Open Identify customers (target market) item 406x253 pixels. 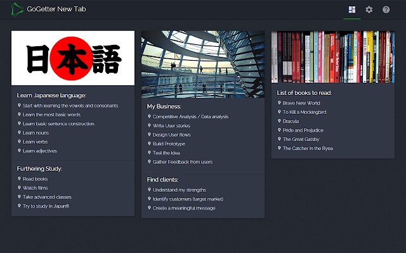(188, 199)
